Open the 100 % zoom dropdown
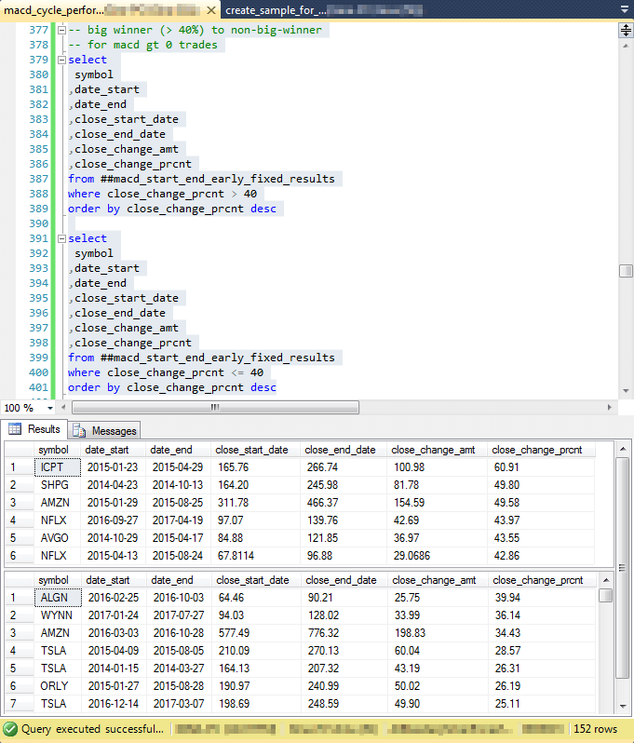 click(49, 408)
